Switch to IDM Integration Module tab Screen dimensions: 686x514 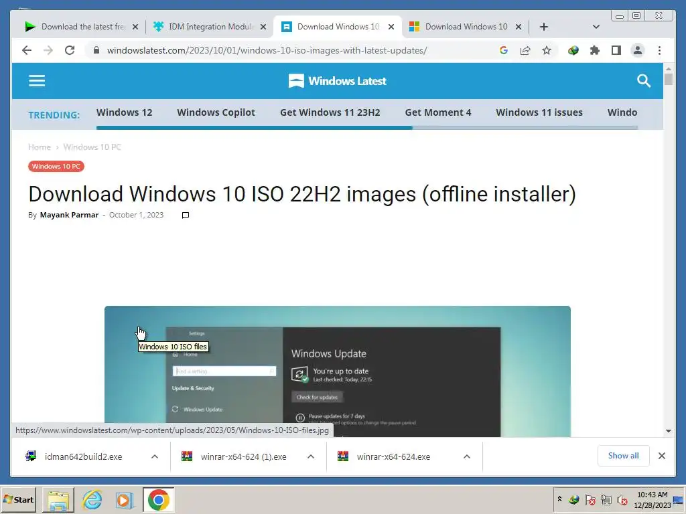tap(209, 27)
